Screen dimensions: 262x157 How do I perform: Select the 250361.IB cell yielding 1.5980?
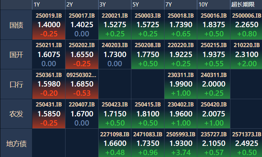48,84
